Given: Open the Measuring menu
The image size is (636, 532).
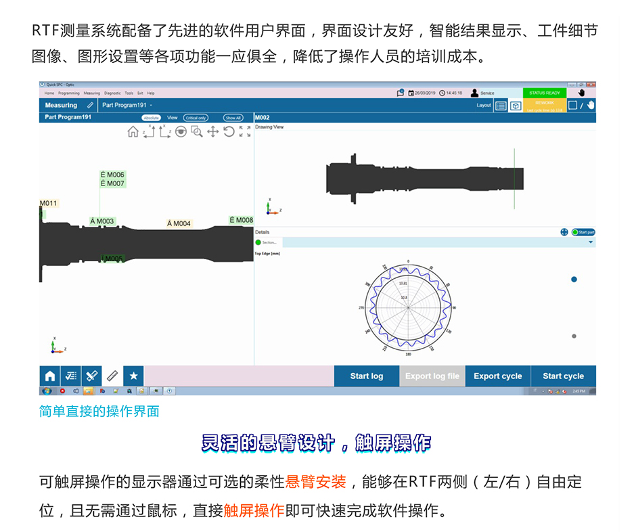Looking at the screenshot, I should pyautogui.click(x=91, y=93).
